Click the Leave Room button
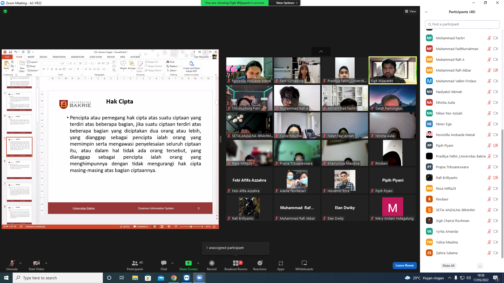 click(x=405, y=265)
